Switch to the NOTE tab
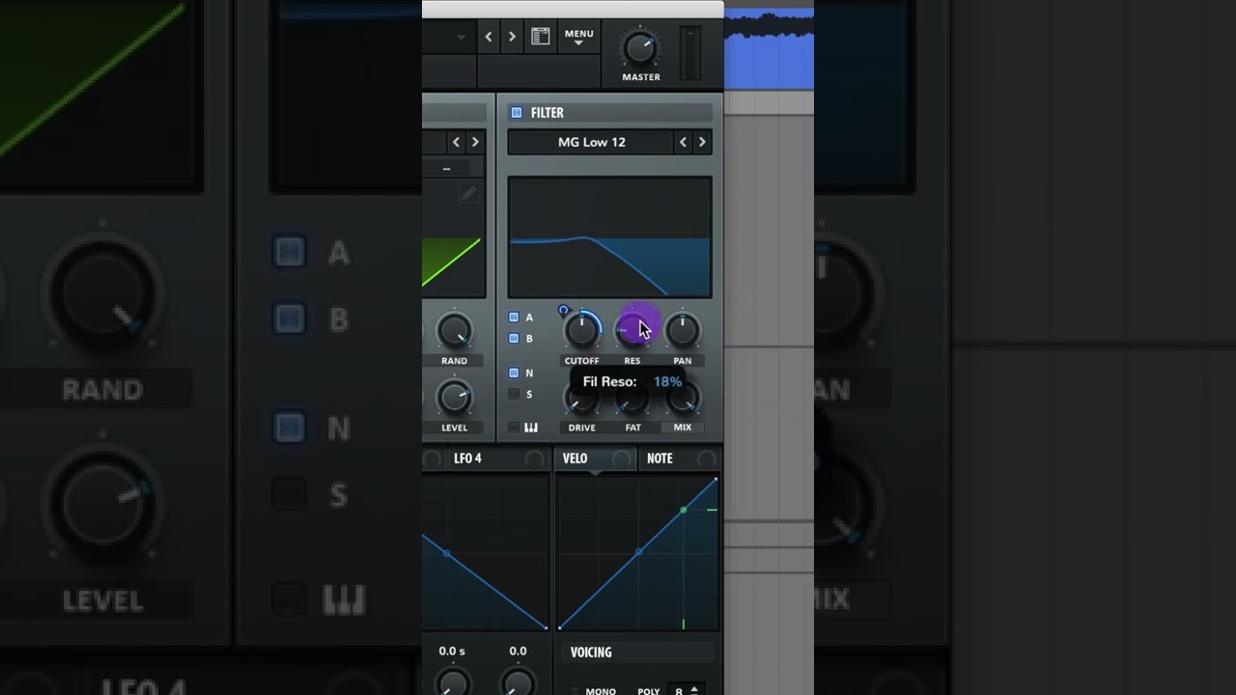The width and height of the screenshot is (1236, 695). tap(660, 459)
